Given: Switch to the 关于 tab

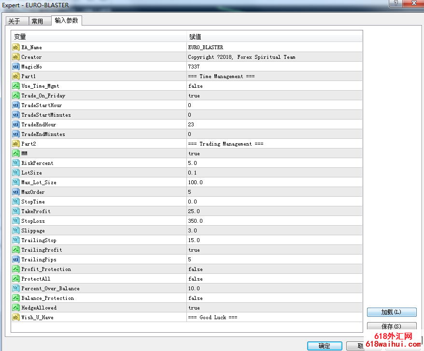Looking at the screenshot, I should (14, 21).
